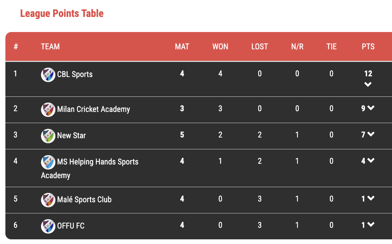Click the PTS column header

[x=368, y=47]
